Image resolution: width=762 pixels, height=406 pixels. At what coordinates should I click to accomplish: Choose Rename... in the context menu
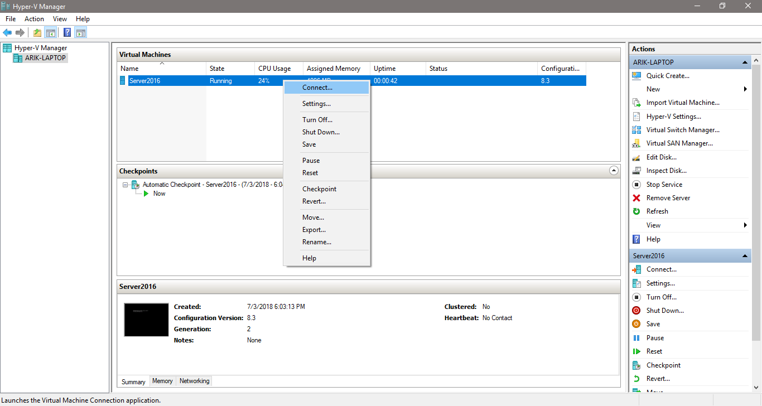(x=326, y=242)
